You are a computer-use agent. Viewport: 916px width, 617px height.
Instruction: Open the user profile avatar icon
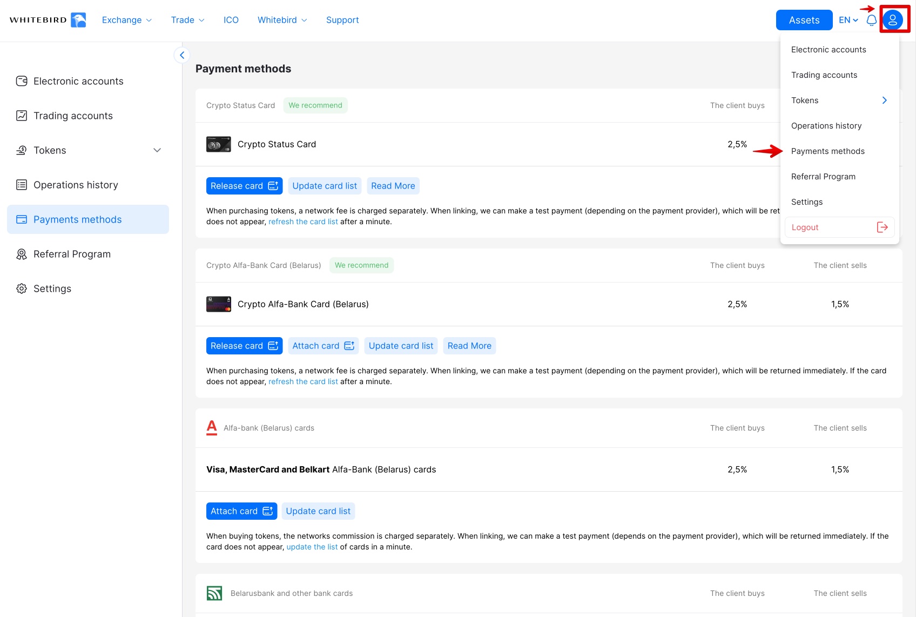point(893,20)
